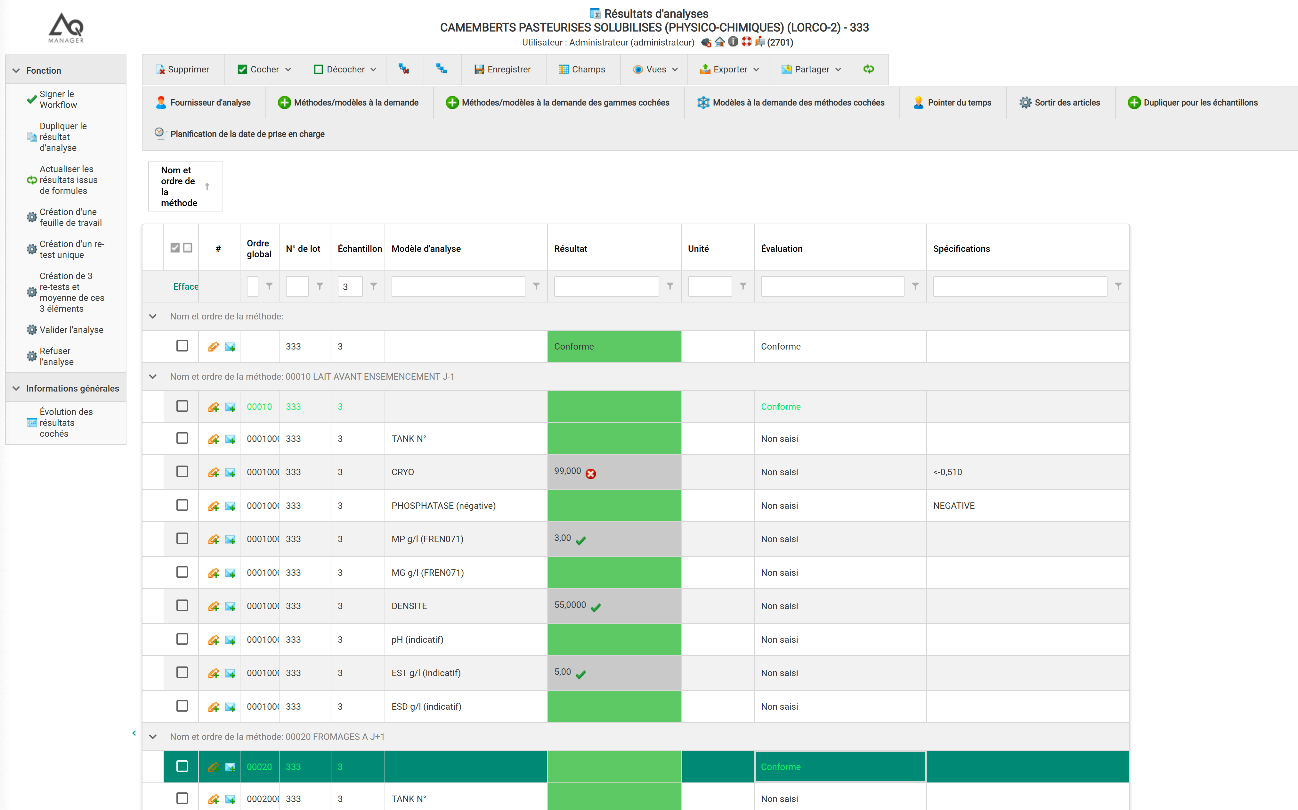1298x810 pixels.
Task: Click the Modèle d'analyse filter input field
Action: (458, 286)
